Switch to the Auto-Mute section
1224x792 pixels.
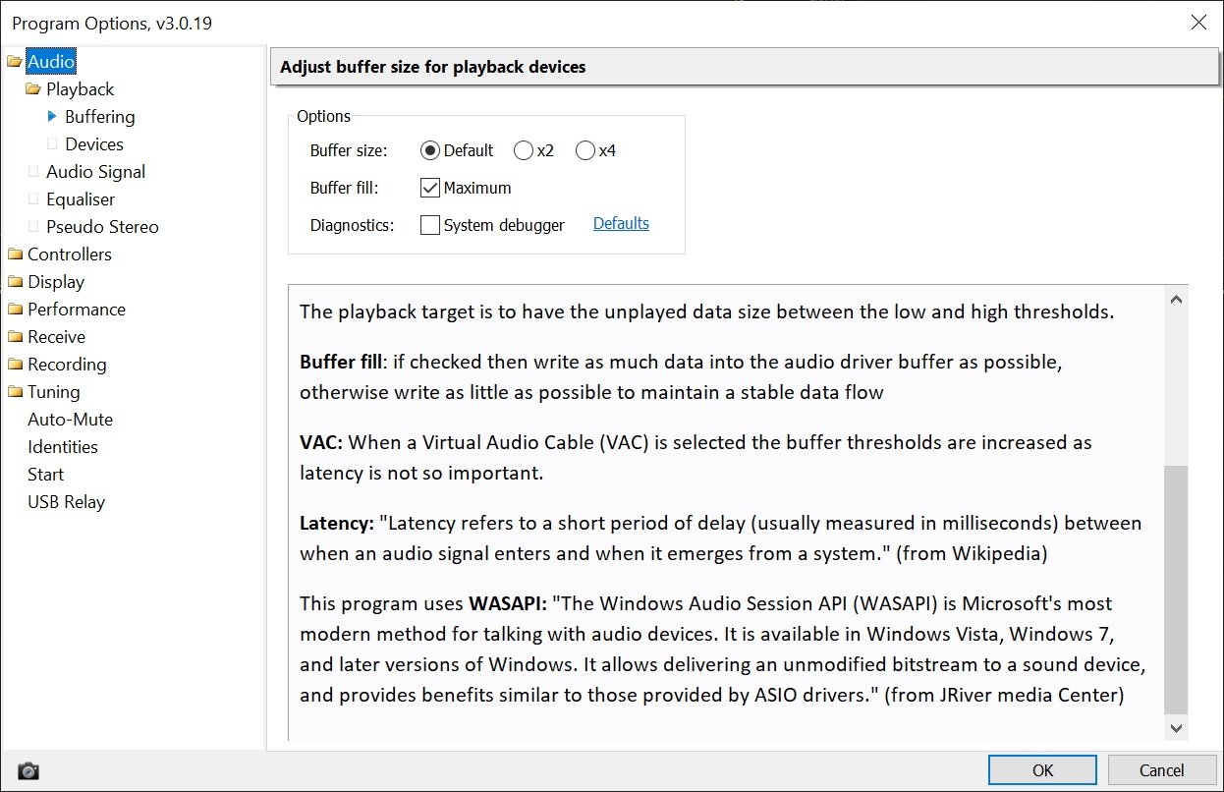pyautogui.click(x=70, y=420)
